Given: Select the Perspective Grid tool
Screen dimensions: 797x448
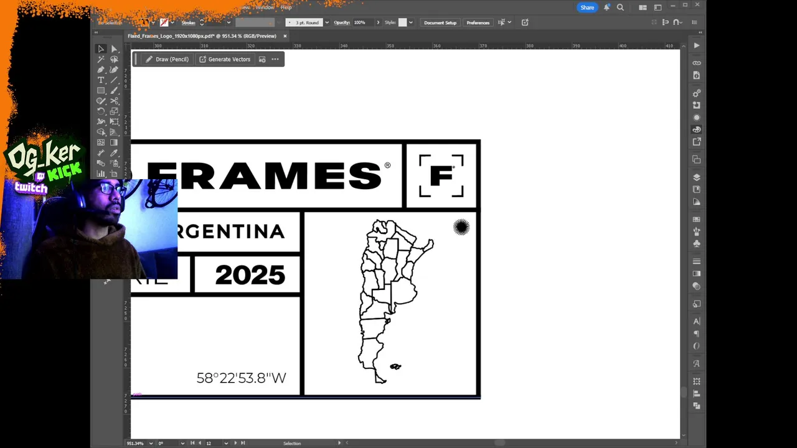Looking at the screenshot, I should point(114,132).
